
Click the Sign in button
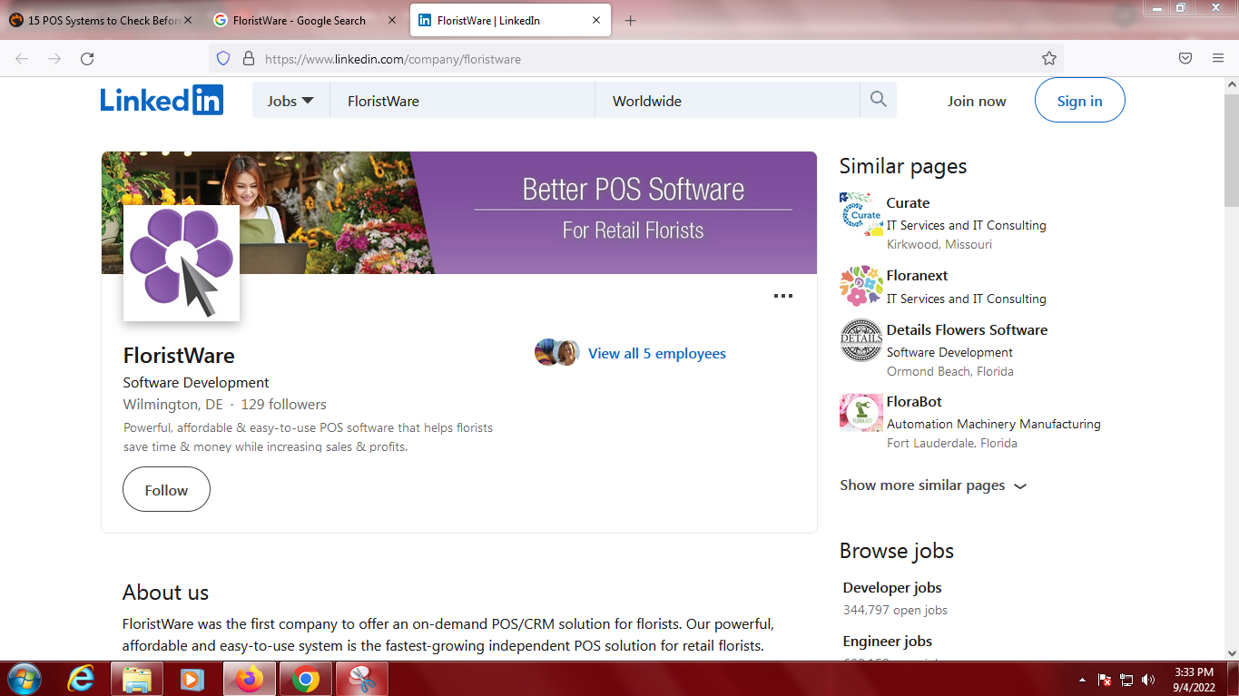point(1080,101)
